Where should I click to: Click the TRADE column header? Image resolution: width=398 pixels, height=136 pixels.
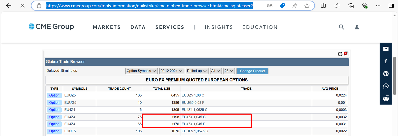[x=246, y=89]
